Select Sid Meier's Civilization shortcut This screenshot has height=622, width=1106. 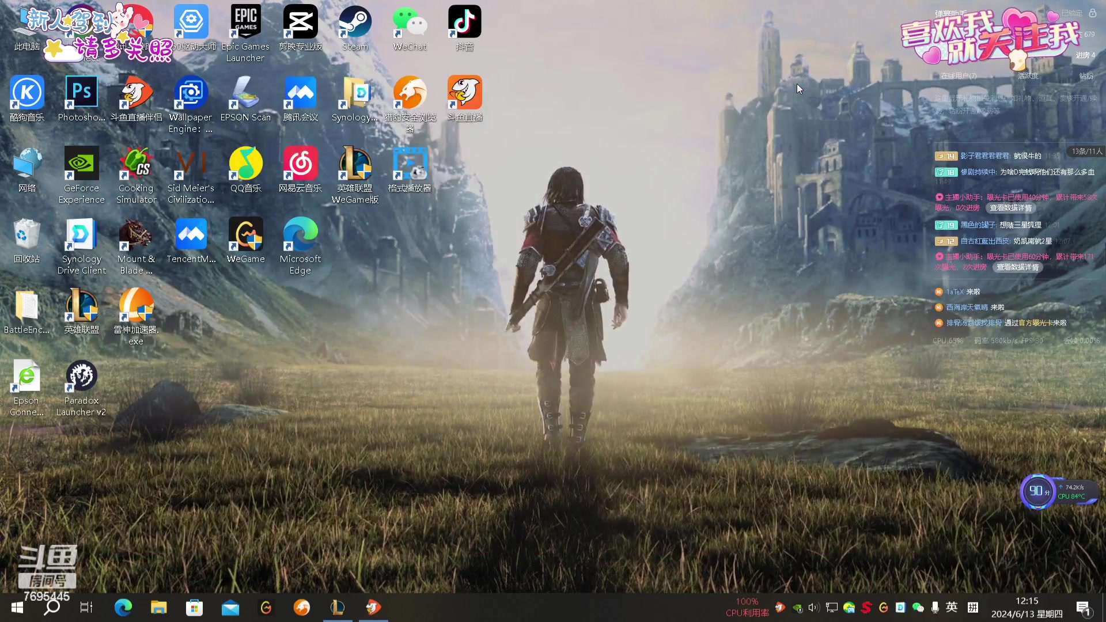coord(191,176)
